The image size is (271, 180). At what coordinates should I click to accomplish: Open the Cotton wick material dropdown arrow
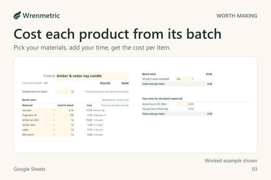[x=54, y=125]
